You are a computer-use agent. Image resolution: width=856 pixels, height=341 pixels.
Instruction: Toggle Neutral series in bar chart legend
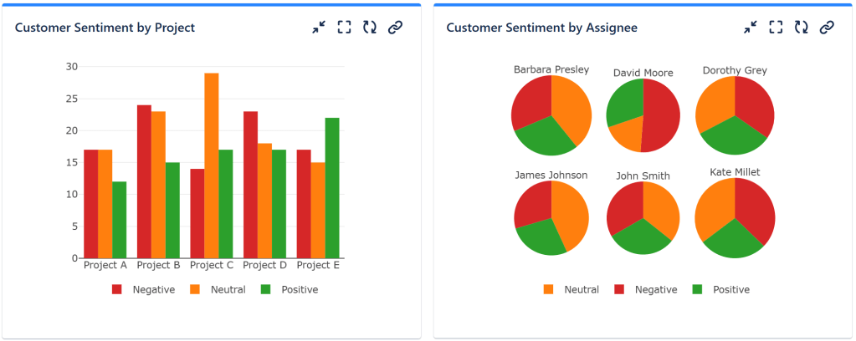tap(218, 289)
